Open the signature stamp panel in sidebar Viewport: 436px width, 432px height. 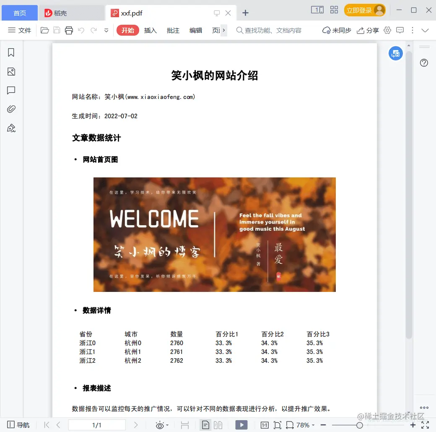pos(11,128)
